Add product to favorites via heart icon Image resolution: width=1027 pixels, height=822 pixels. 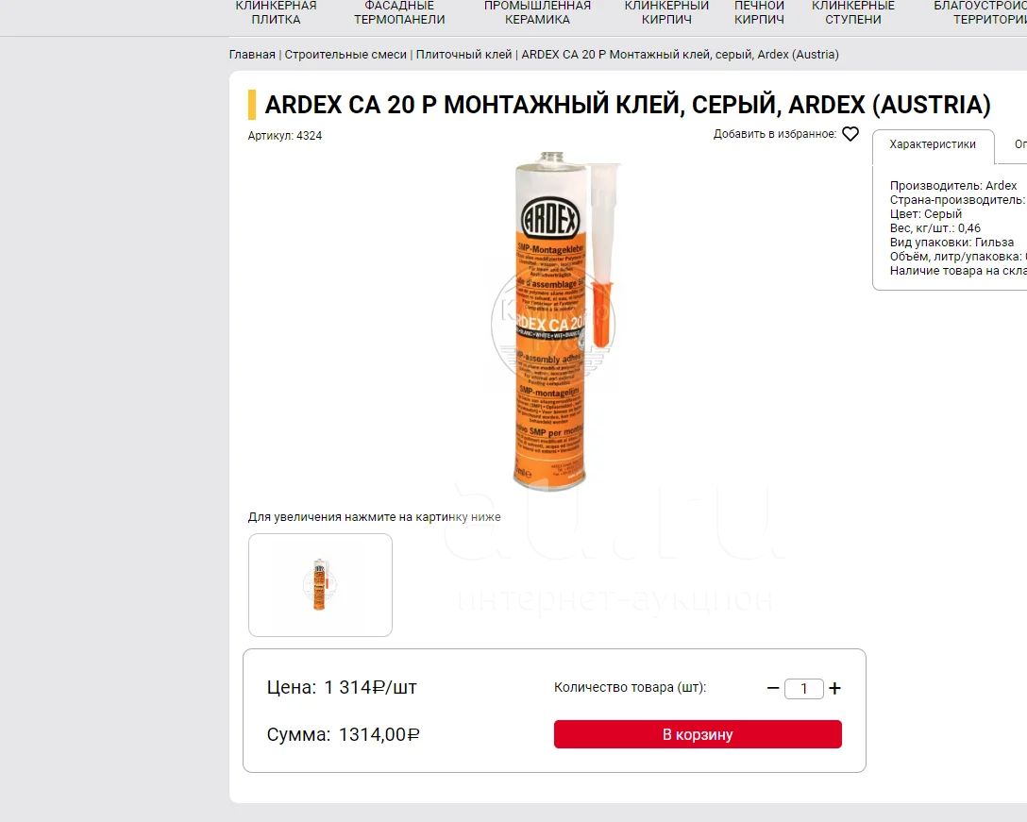850,134
